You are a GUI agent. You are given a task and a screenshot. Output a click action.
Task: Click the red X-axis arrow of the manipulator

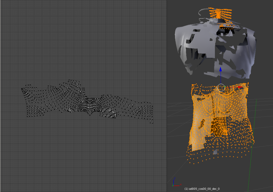[x=240, y=87]
